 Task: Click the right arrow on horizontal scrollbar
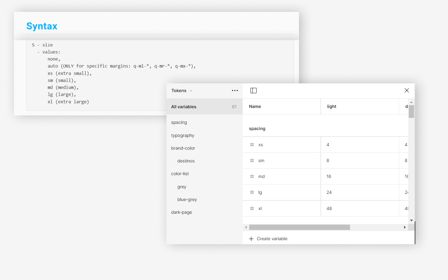[x=405, y=227]
